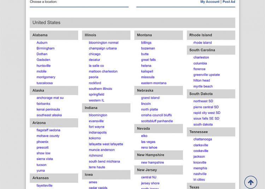Select Gadsden in Alabama
Viewport: 265px width, 189px height.
pyautogui.click(x=43, y=60)
